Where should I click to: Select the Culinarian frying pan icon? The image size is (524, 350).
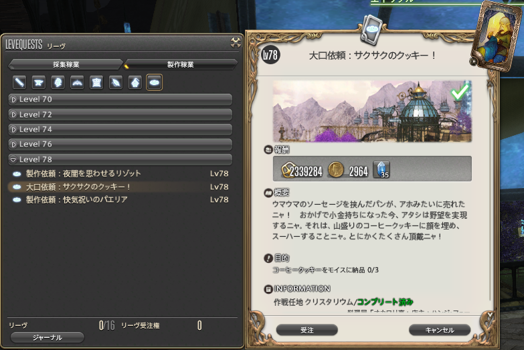tap(155, 82)
